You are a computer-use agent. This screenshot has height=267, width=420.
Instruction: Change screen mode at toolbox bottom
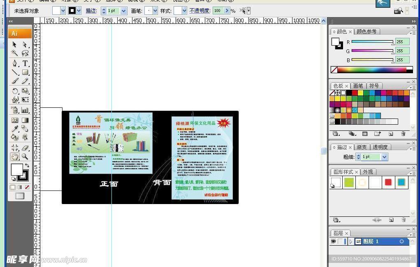(x=20, y=196)
